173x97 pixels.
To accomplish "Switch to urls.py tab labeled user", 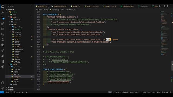I will tap(109, 6).
